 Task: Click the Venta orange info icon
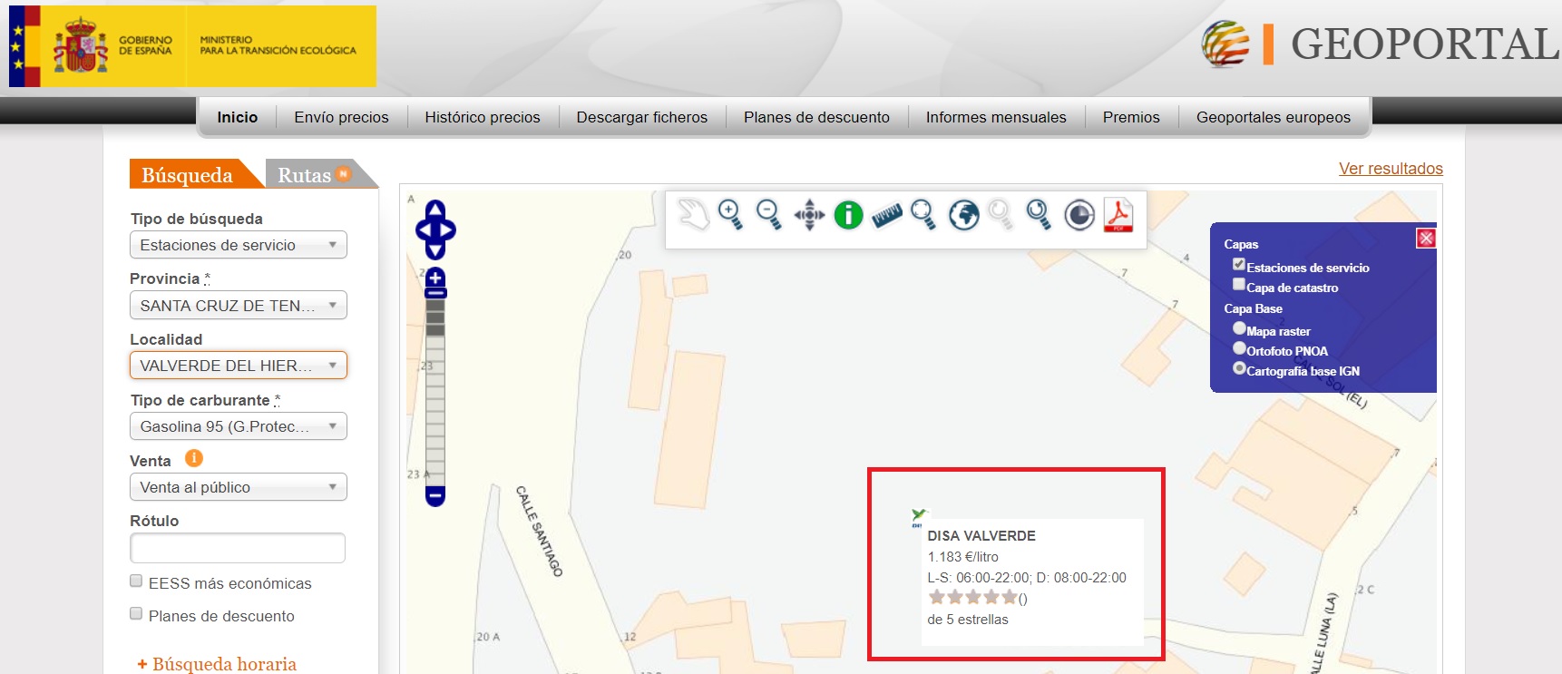[x=194, y=458]
